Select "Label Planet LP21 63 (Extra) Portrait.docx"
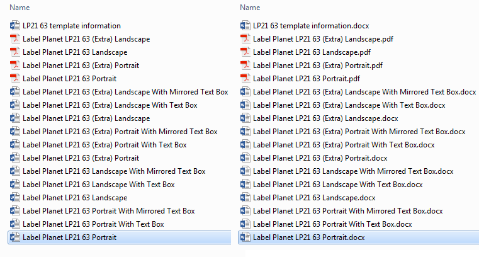The width and height of the screenshot is (479, 257). point(320,158)
